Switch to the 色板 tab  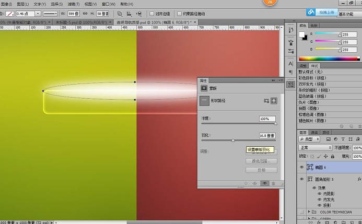pos(314,26)
